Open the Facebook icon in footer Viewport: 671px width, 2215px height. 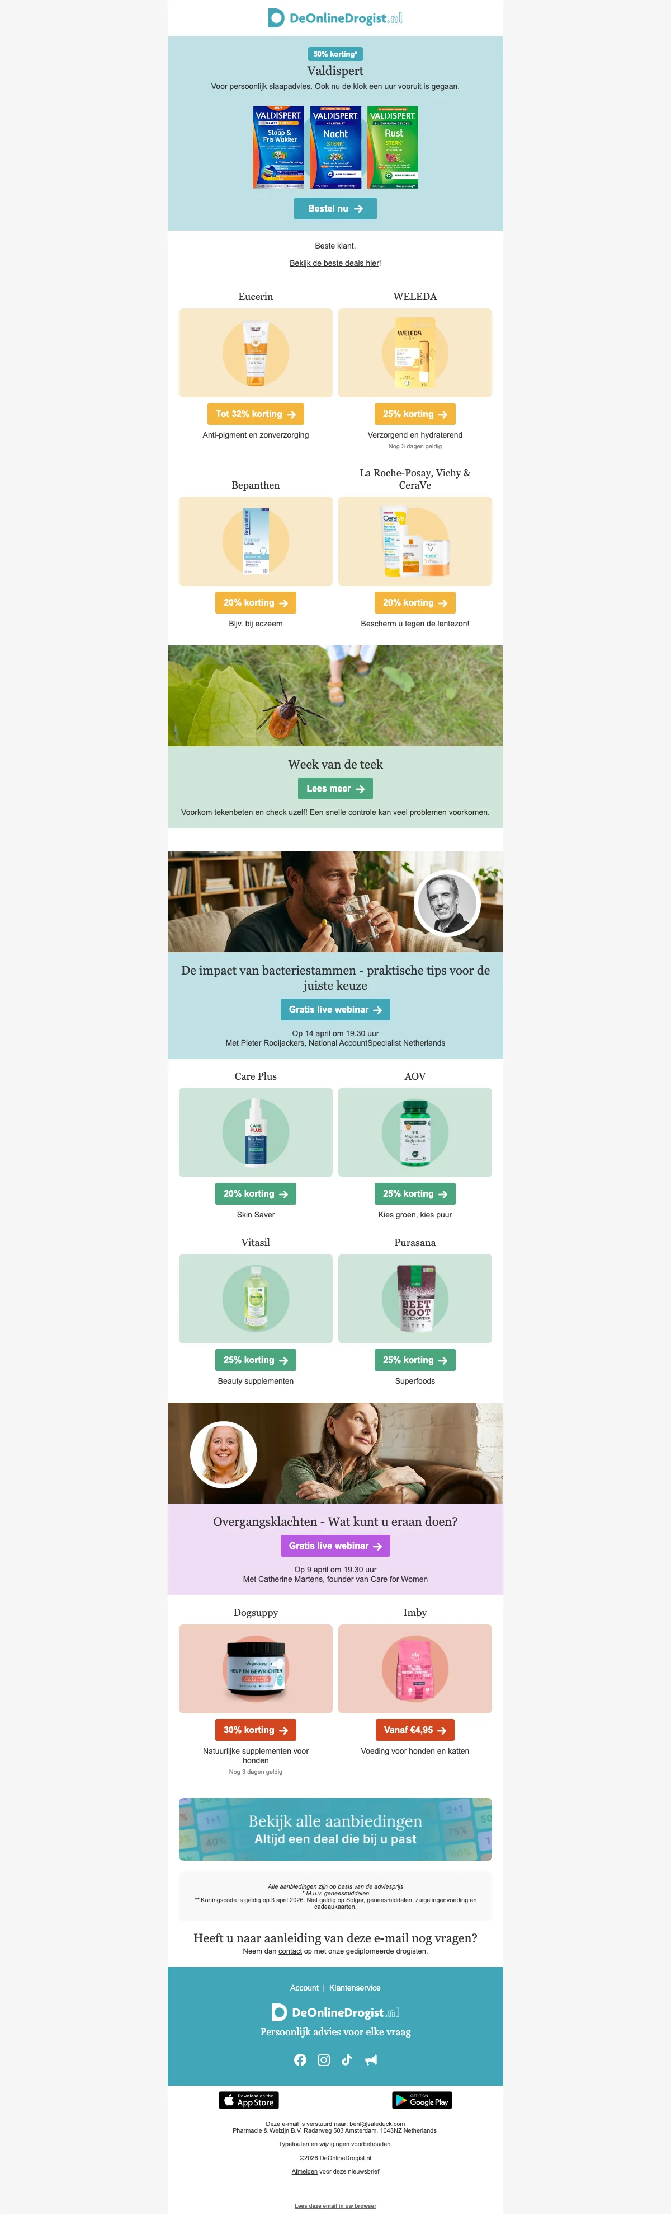pos(300,2059)
